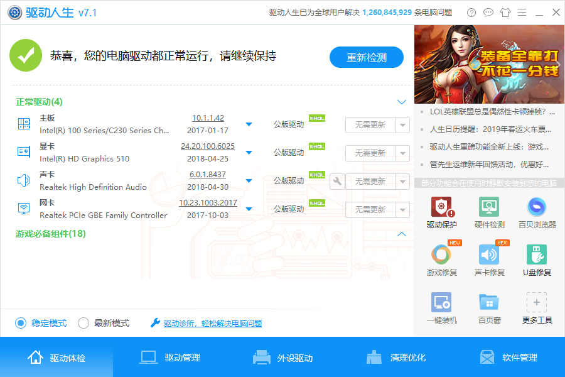Click 重新检测 rescan button
The height and width of the screenshot is (377, 565).
click(x=367, y=57)
